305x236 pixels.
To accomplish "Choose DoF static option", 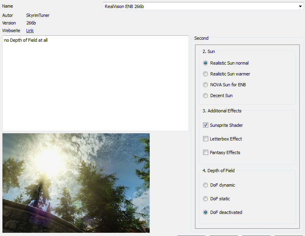I will point(205,199).
